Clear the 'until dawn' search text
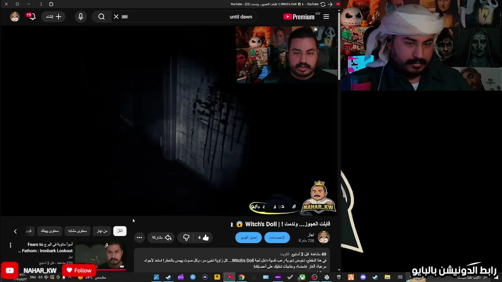 116,16
